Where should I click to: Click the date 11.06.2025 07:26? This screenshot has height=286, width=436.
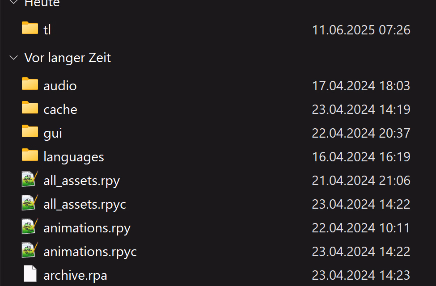[361, 30]
